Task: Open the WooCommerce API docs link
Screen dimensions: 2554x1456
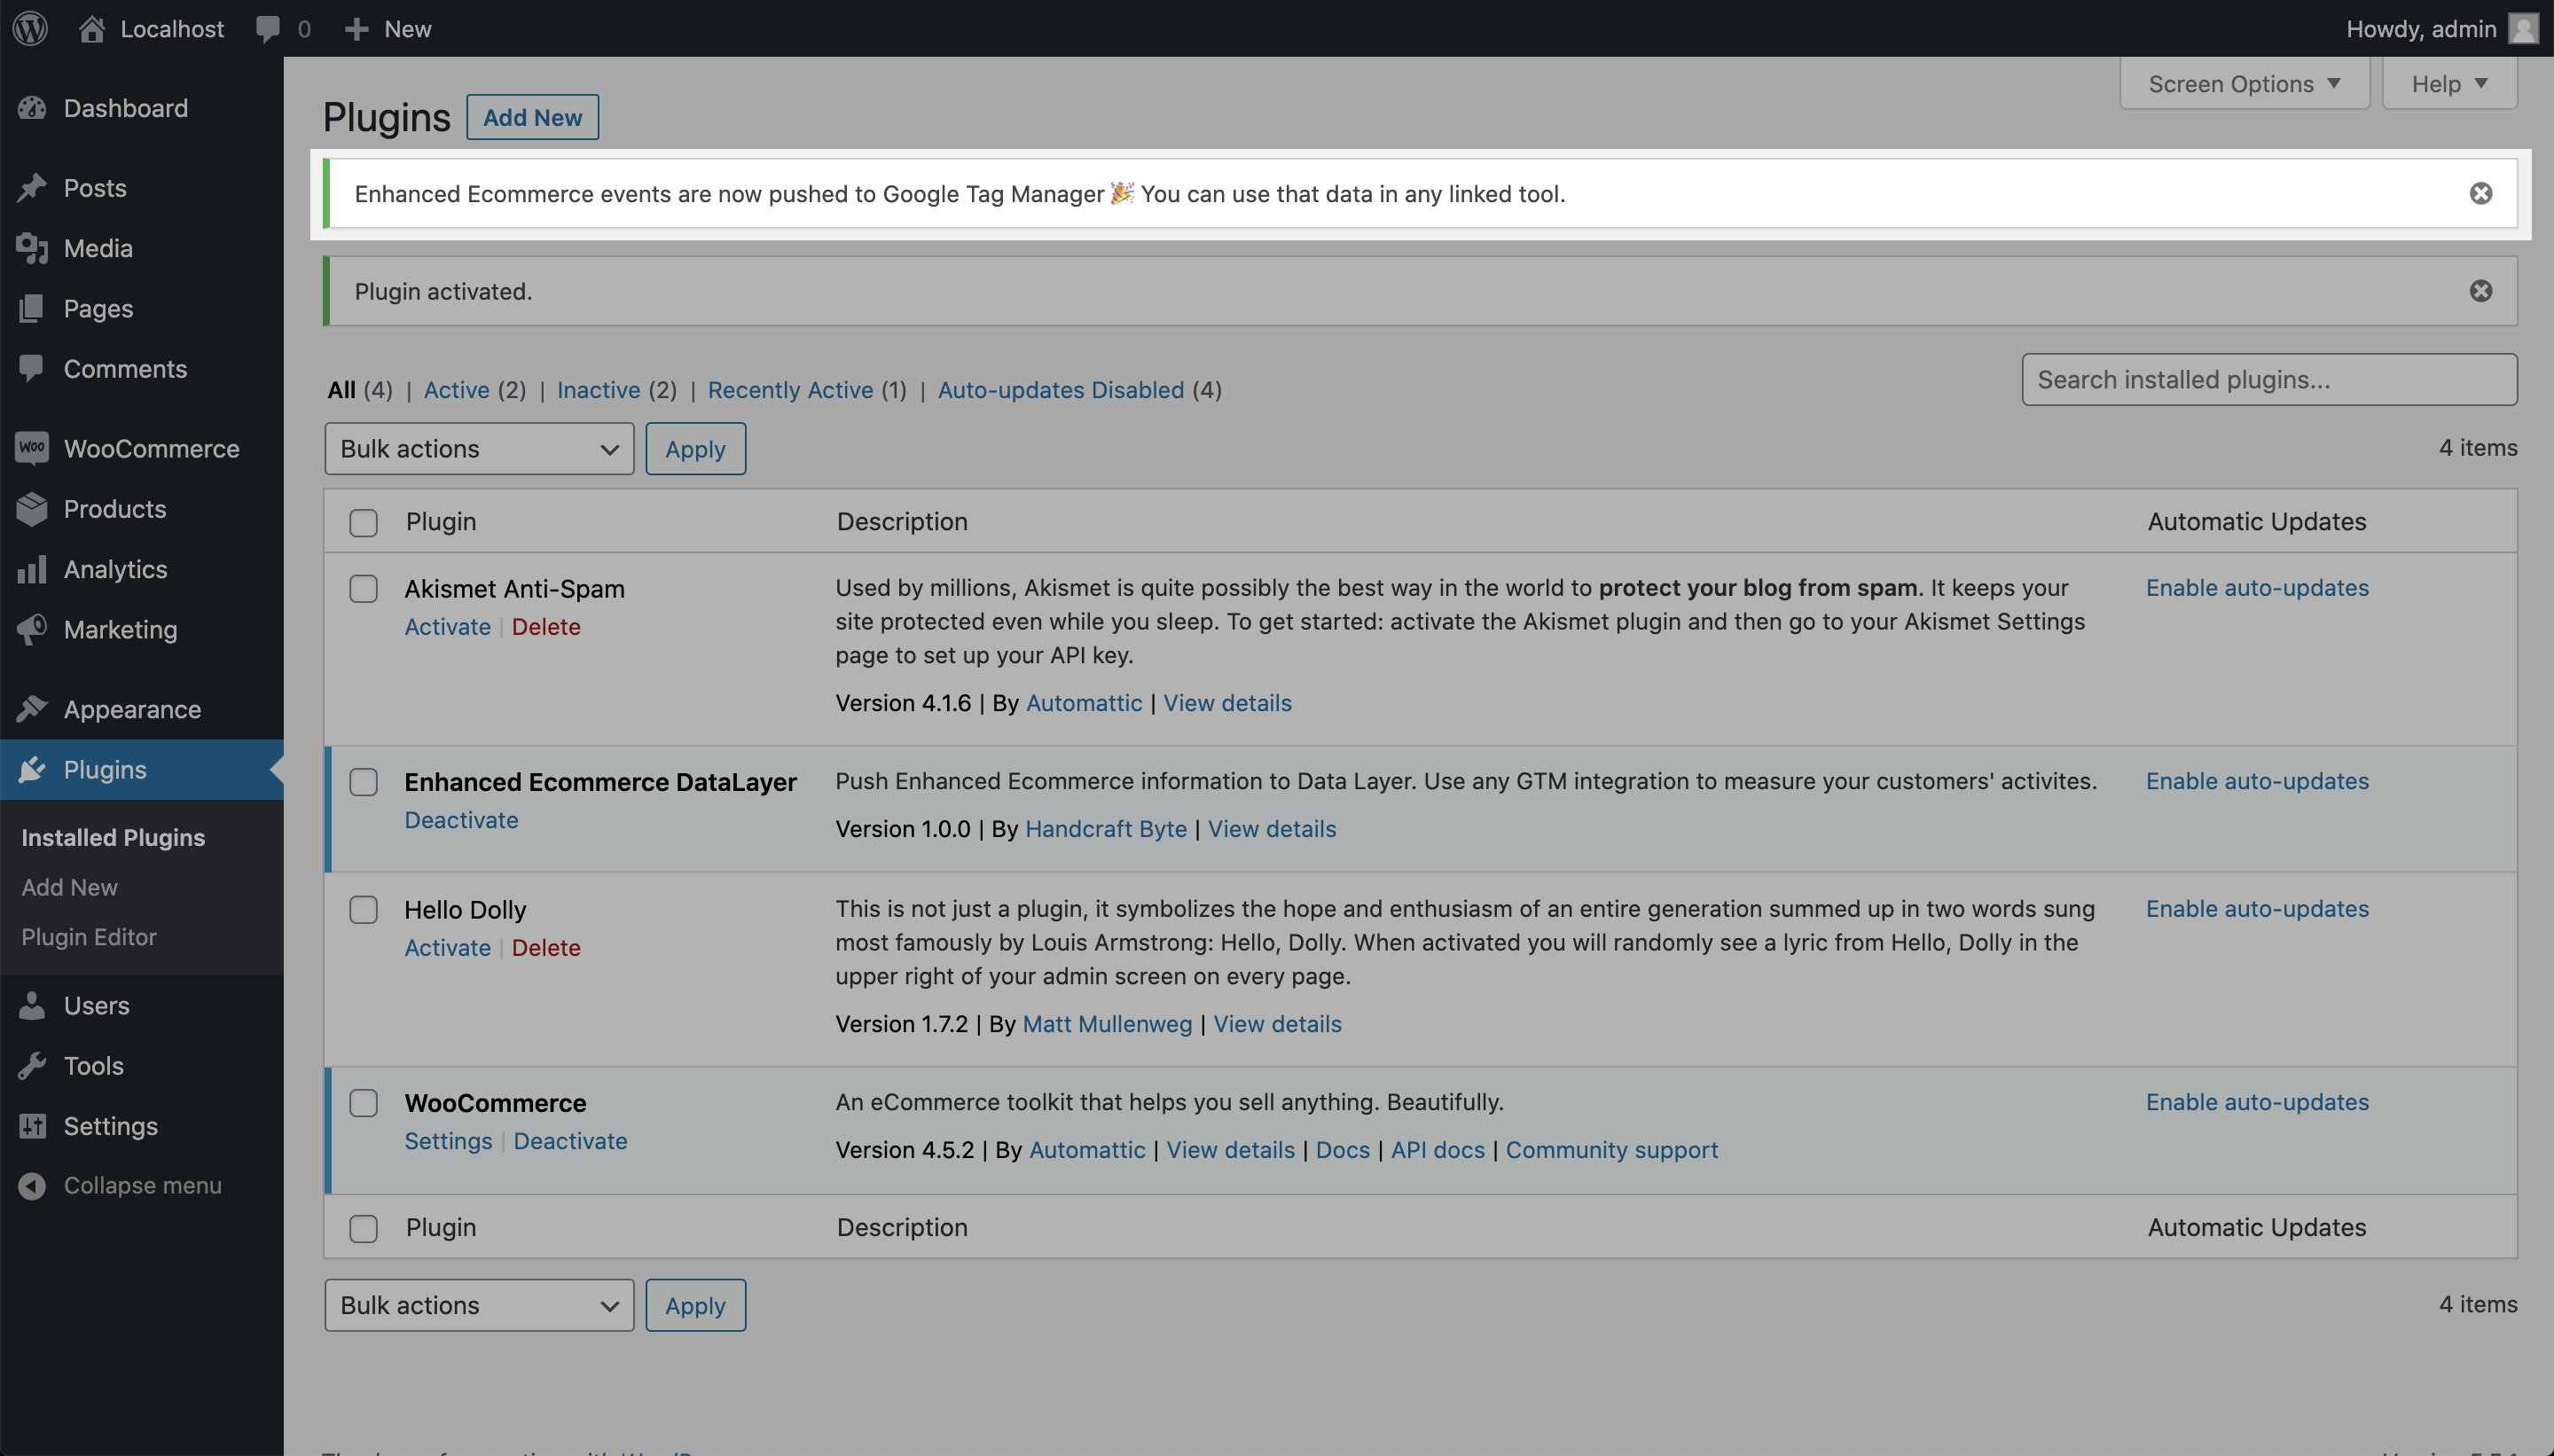Action: coord(1437,1149)
